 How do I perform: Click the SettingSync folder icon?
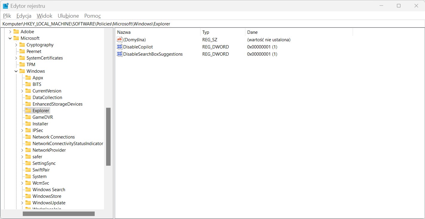click(28, 163)
